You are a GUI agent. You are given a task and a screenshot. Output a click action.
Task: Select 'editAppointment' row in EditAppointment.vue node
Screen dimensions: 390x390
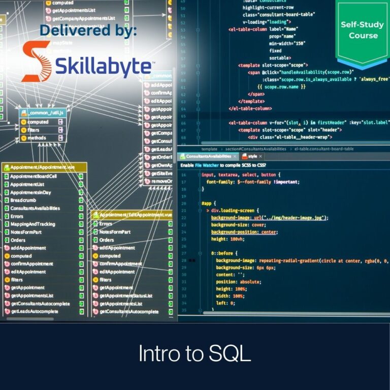pos(133,272)
